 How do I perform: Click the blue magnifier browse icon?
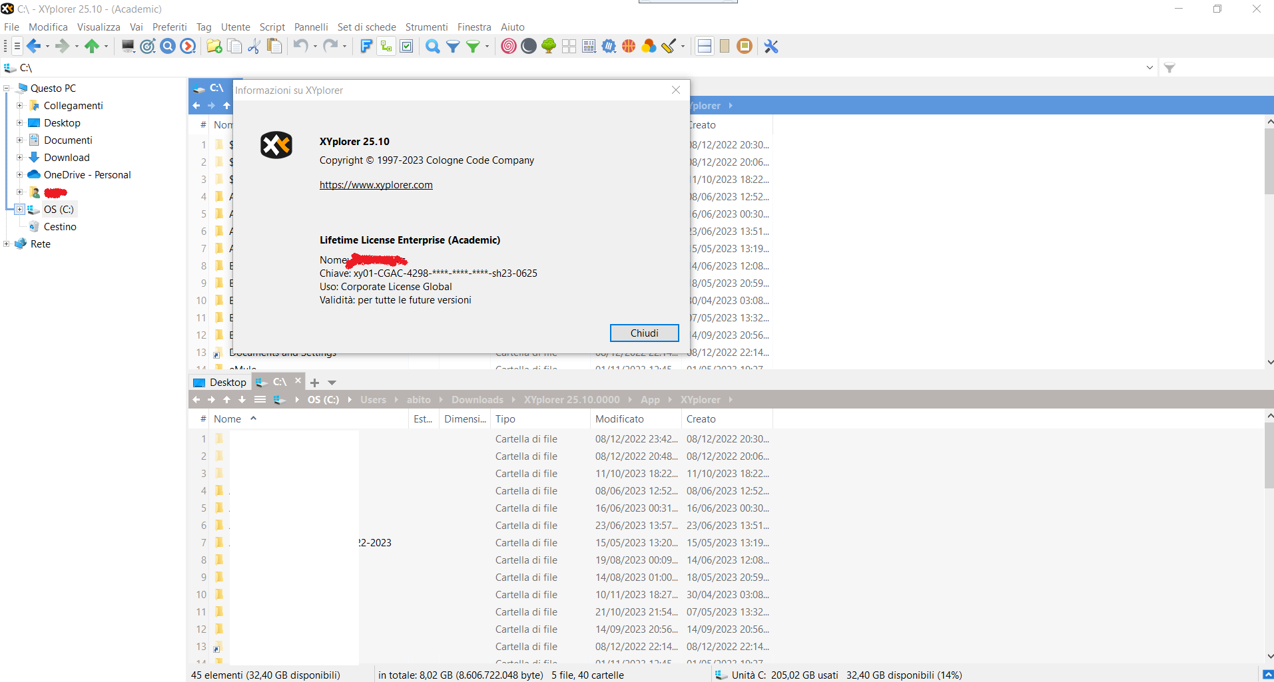168,46
